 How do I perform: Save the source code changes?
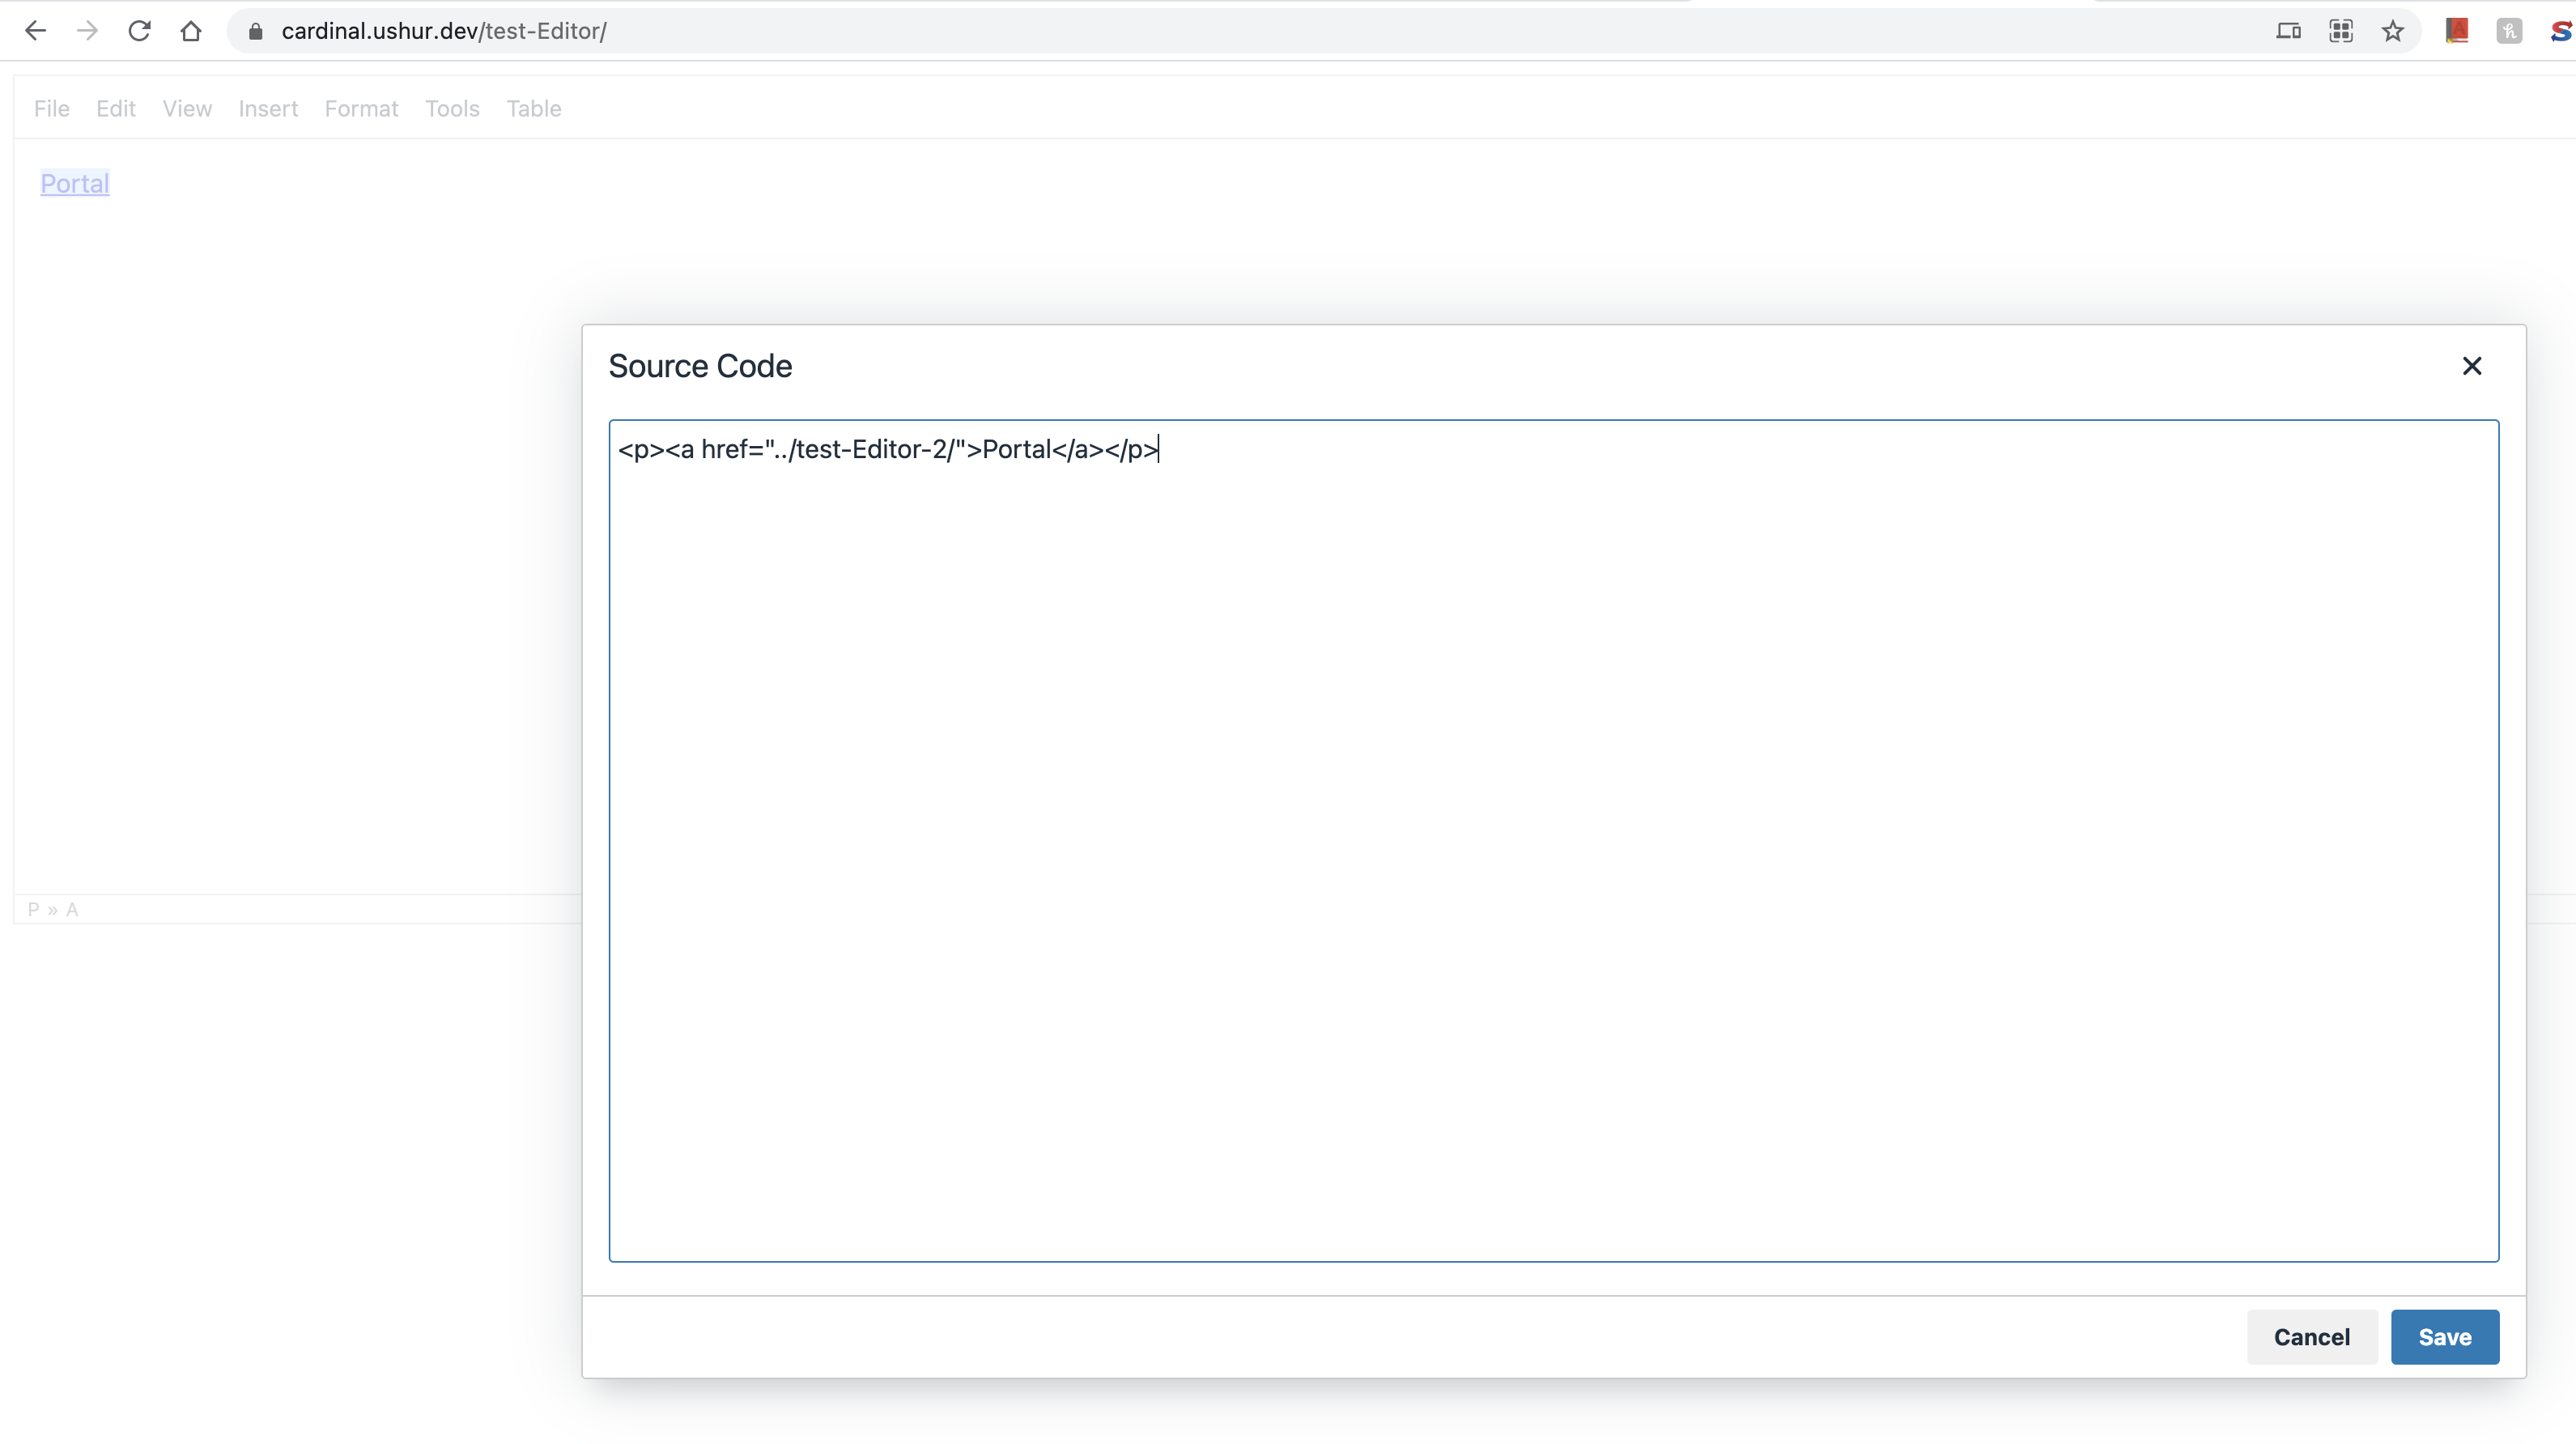[x=2444, y=1337]
